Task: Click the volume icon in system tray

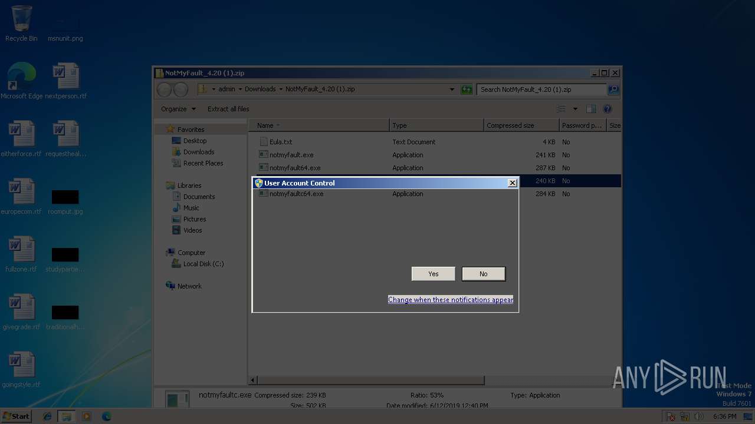Action: [x=700, y=416]
